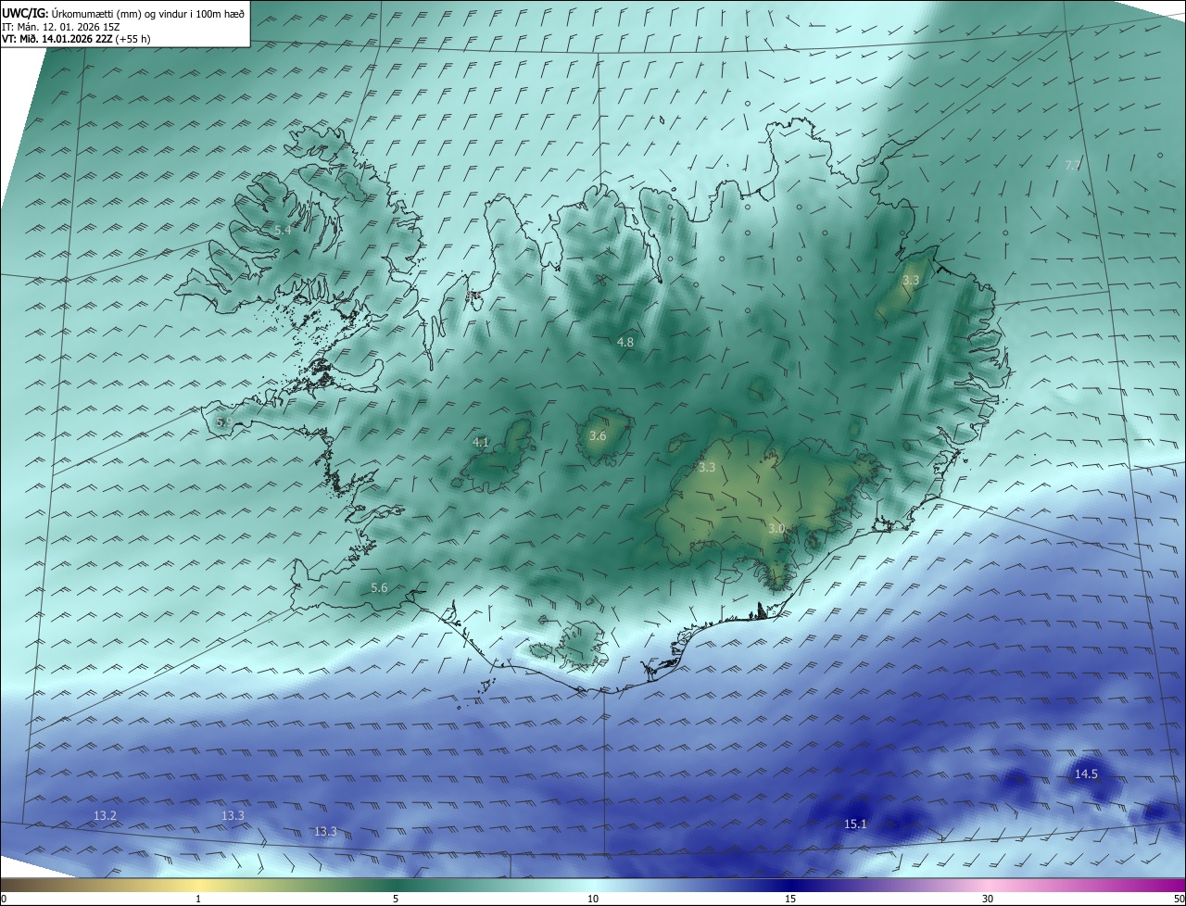Click the 14.5 value in the southeast sea

click(x=1086, y=774)
